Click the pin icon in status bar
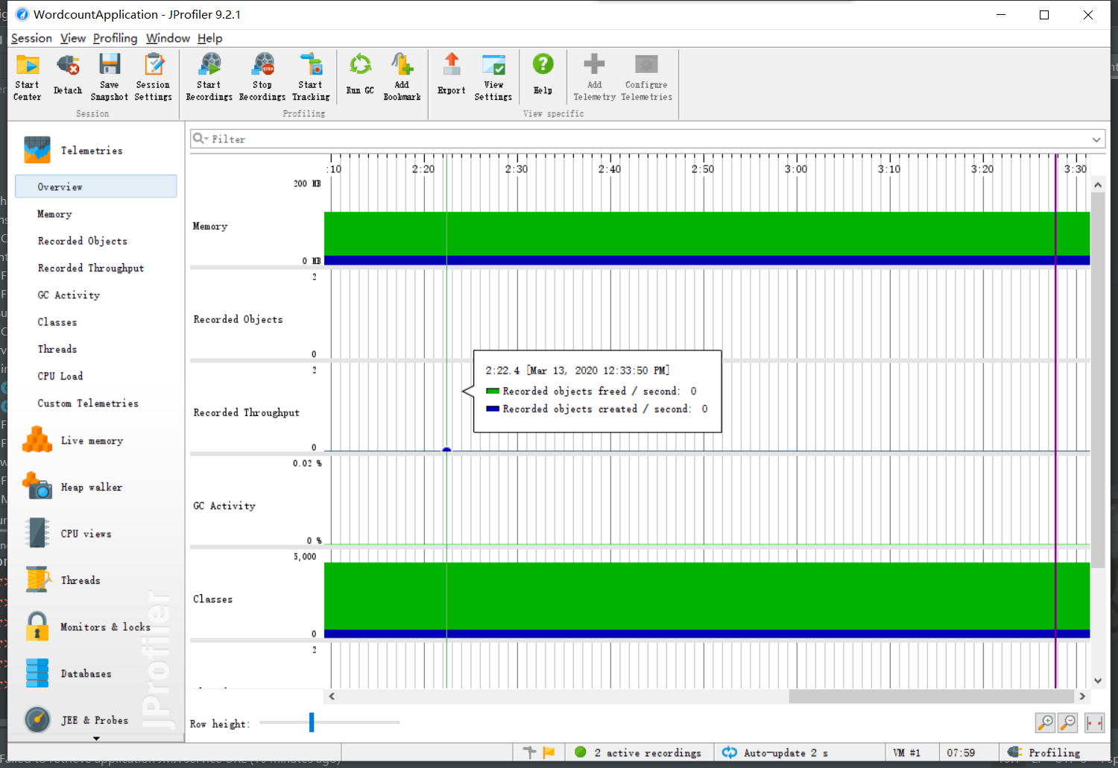The height and width of the screenshot is (768, 1118). 529,752
